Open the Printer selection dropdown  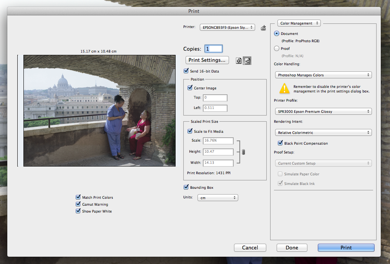pos(227,27)
